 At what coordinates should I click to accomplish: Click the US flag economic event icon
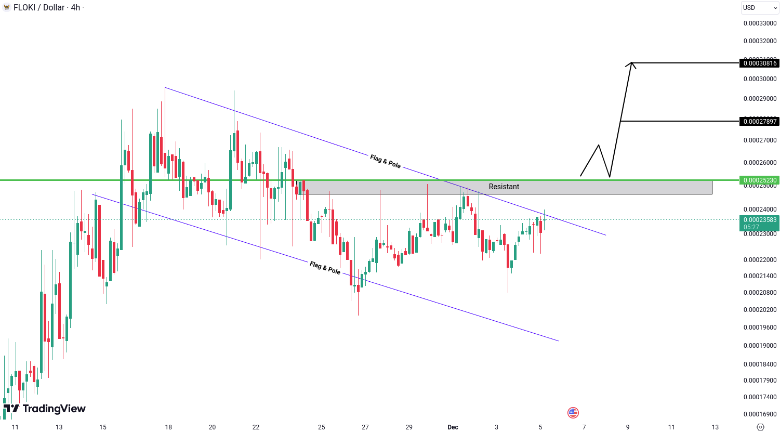[573, 413]
